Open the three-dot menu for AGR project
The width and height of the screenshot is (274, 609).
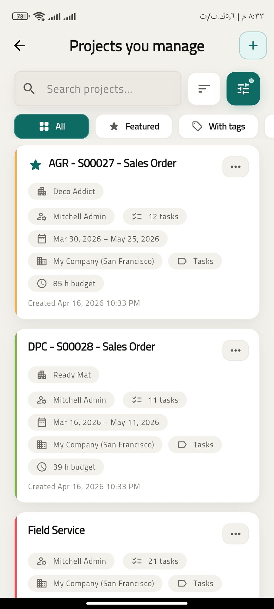[235, 167]
